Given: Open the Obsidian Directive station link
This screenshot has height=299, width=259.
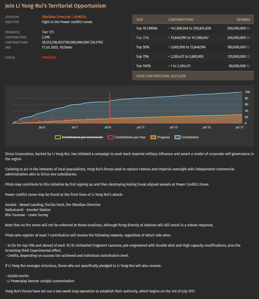Looking at the screenshot, I should click(56, 17).
